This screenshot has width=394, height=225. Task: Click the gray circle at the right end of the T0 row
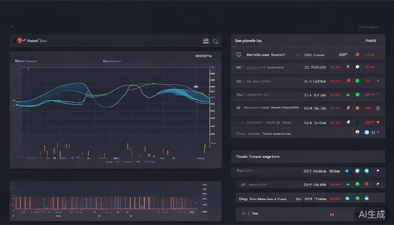[x=378, y=108]
